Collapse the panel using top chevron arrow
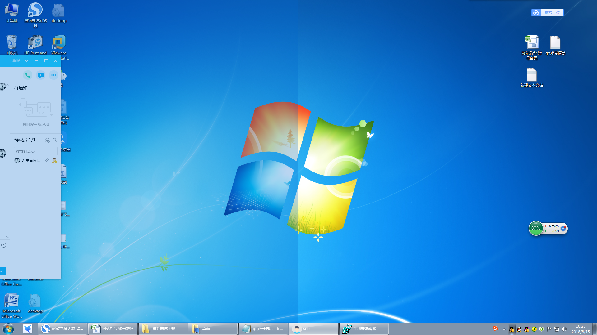The width and height of the screenshot is (597, 335). [8, 85]
